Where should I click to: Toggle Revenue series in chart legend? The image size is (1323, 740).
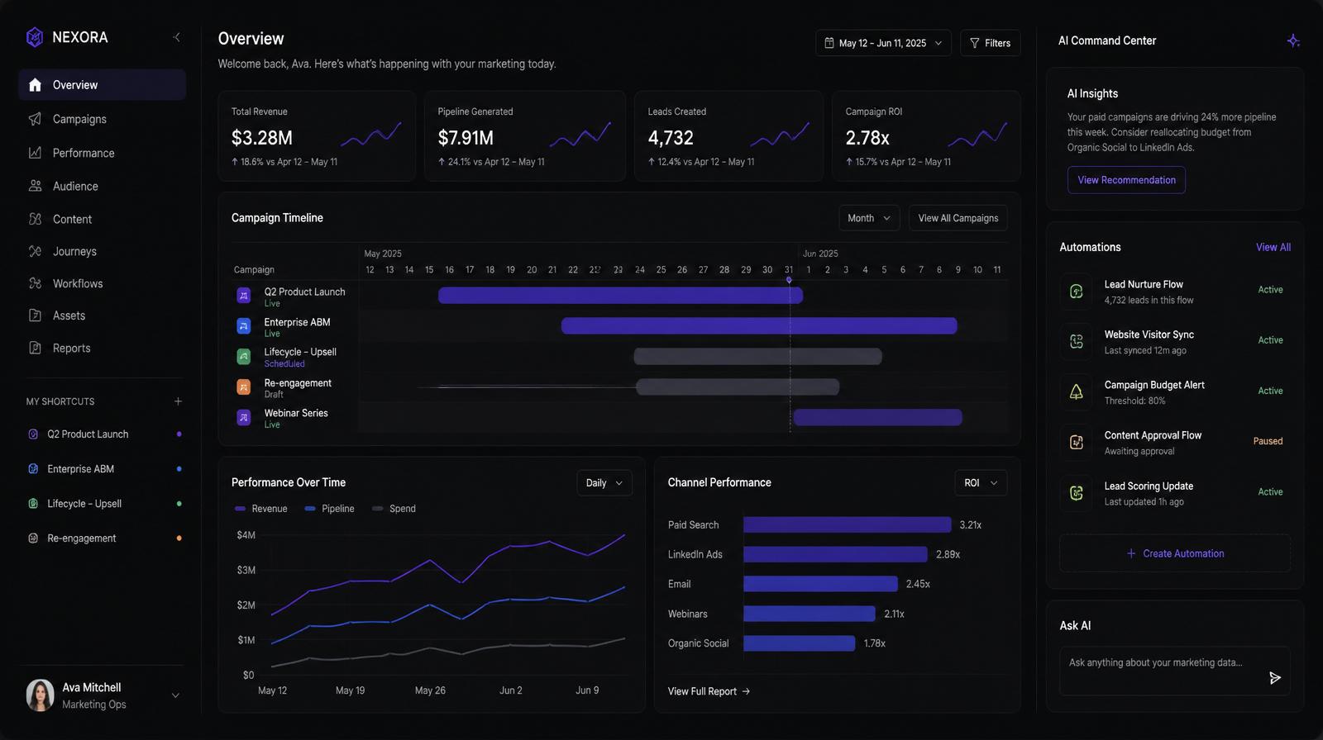pos(261,509)
